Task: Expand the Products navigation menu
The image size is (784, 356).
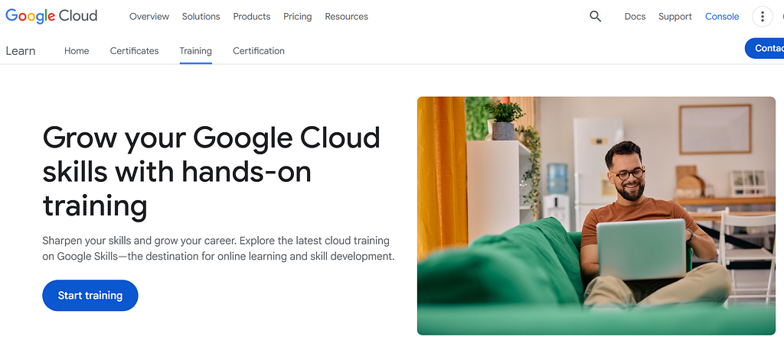Action: point(252,16)
